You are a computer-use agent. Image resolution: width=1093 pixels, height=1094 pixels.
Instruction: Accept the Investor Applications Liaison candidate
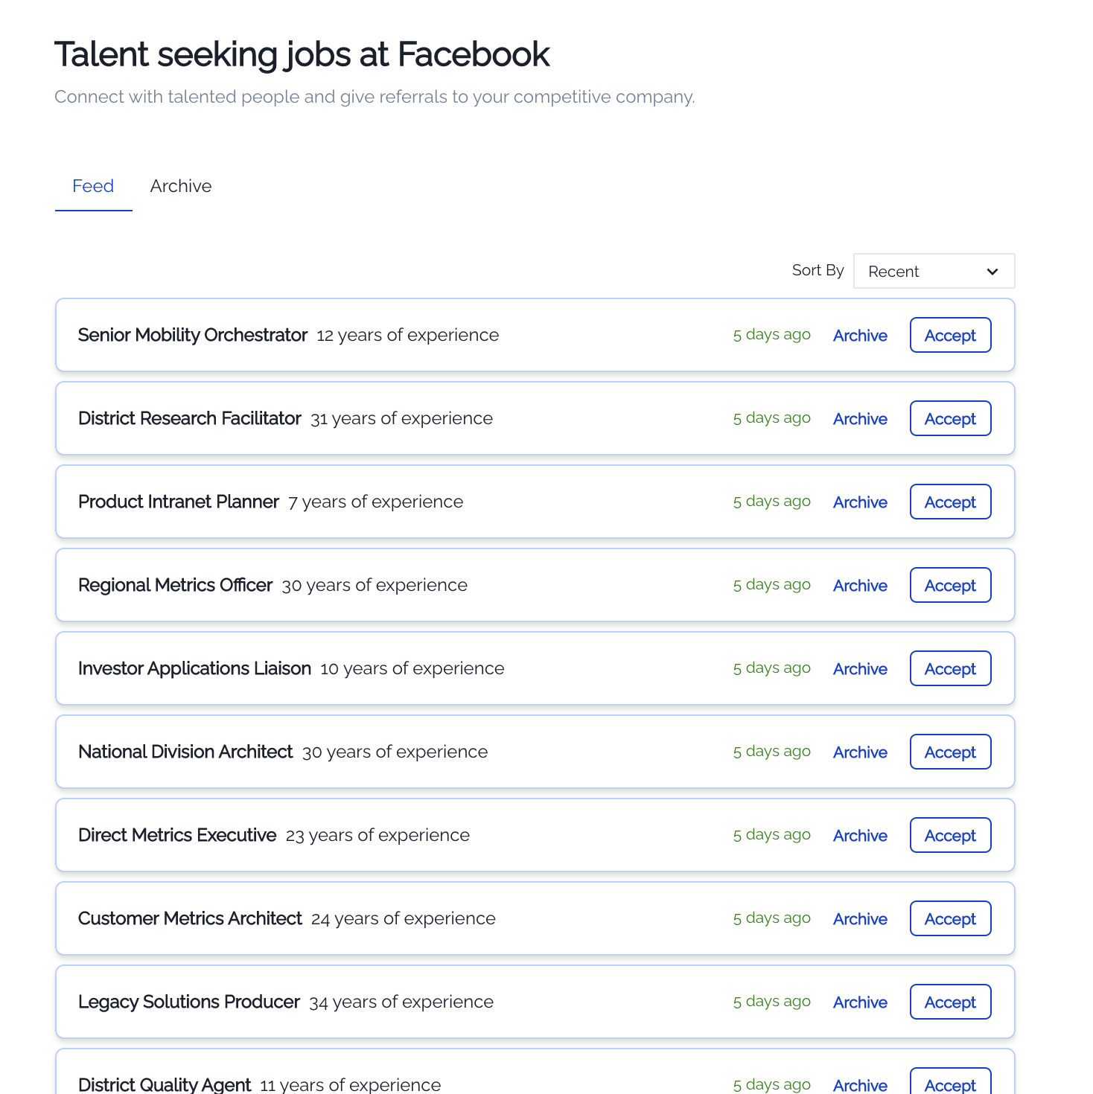950,668
